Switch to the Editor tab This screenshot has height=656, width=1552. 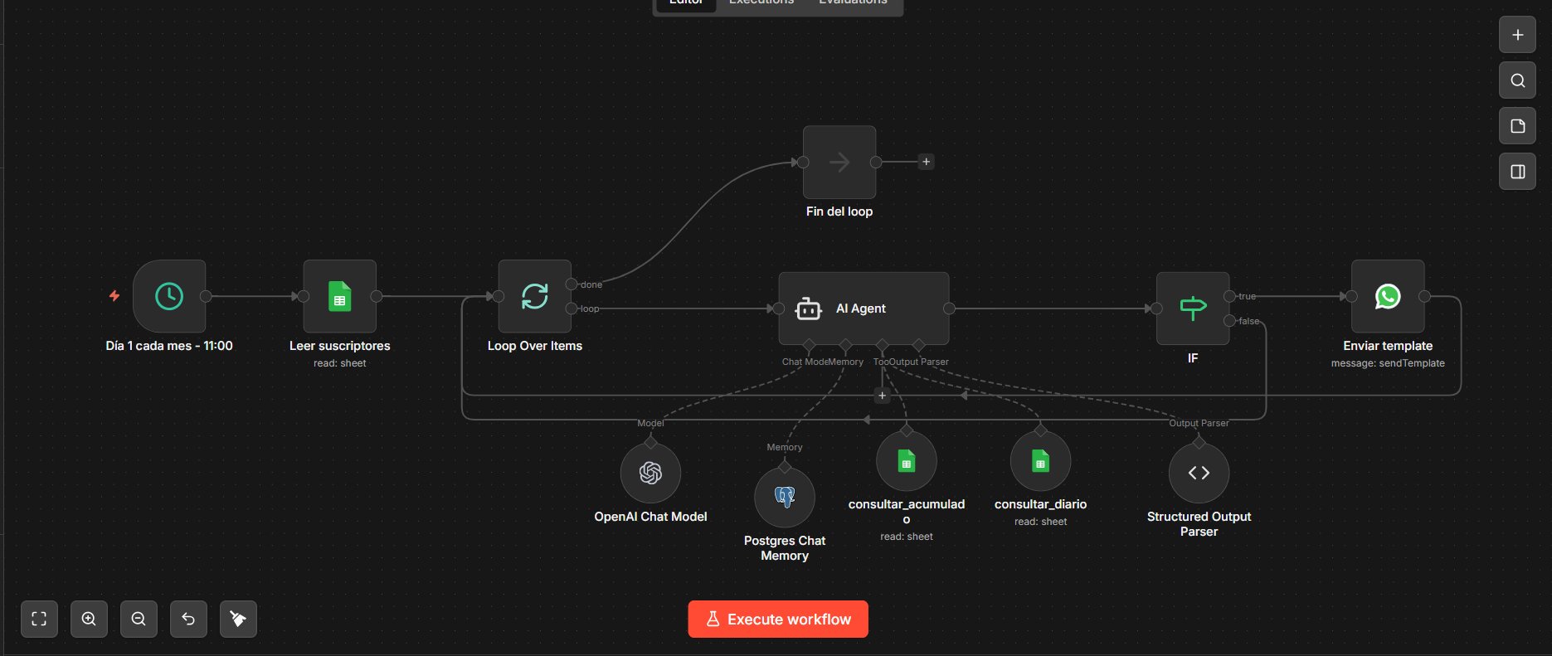(686, 2)
